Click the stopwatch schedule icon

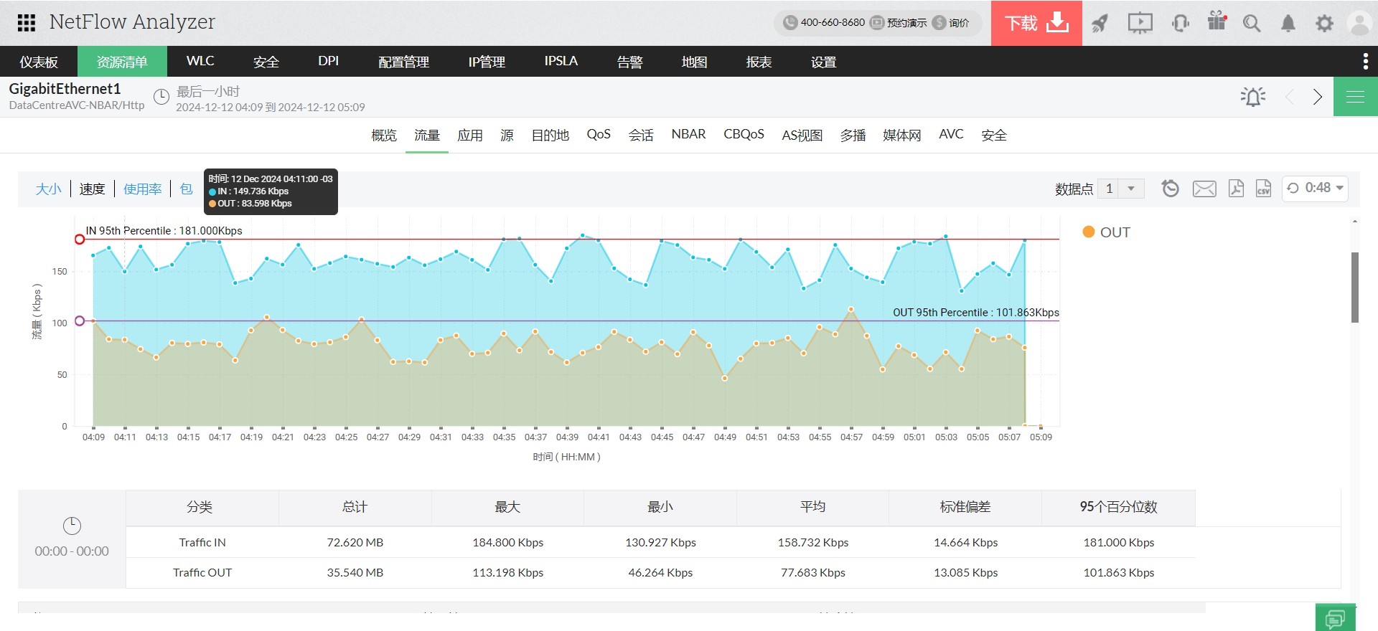pos(1170,189)
